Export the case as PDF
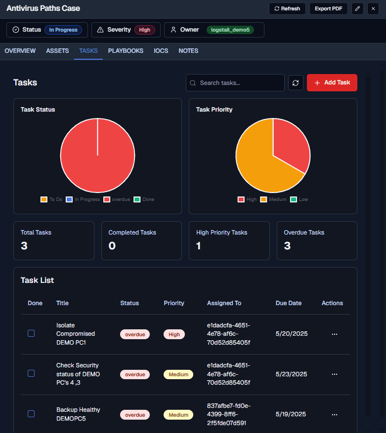 328,8
